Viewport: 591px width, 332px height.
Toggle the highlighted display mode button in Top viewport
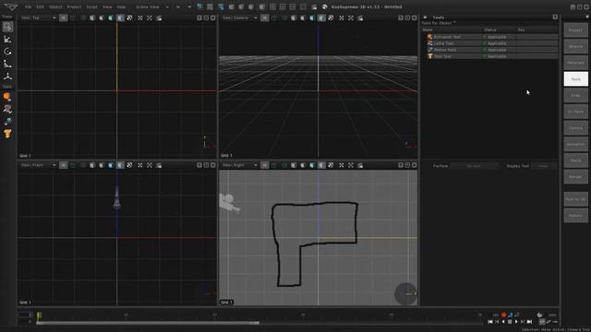120,18
